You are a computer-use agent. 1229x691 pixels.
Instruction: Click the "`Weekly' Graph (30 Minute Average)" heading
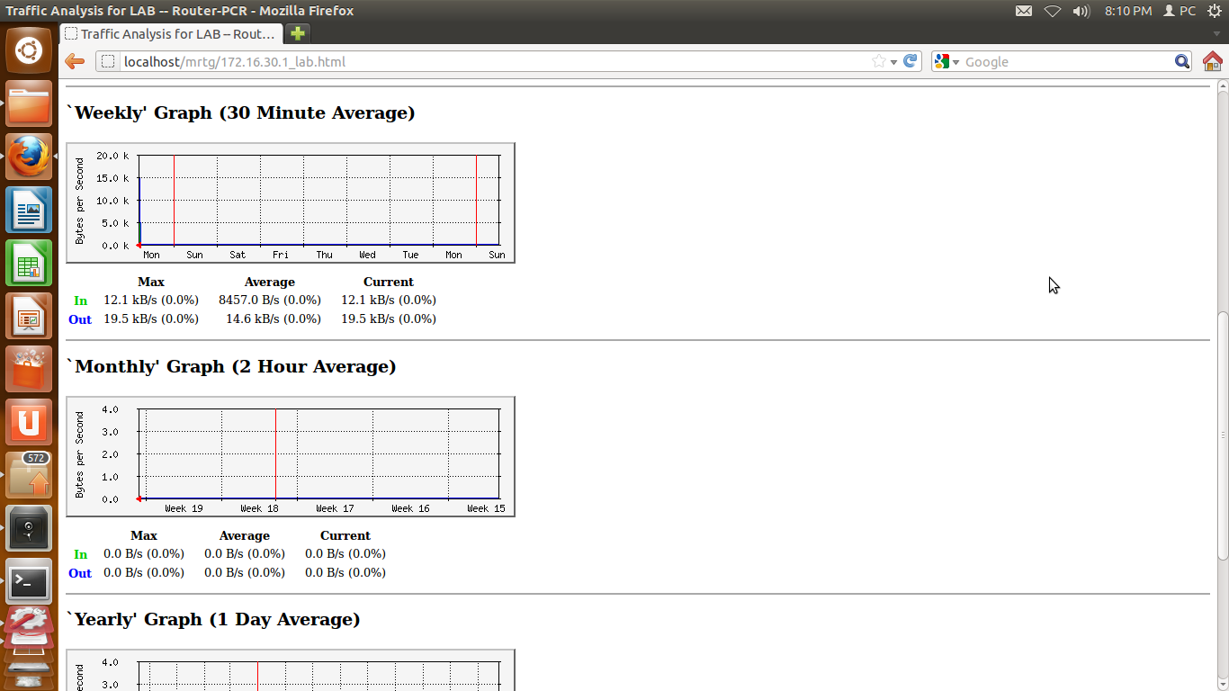241,112
